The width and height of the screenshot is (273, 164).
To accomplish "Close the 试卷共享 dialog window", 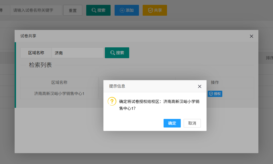I will (252, 36).
